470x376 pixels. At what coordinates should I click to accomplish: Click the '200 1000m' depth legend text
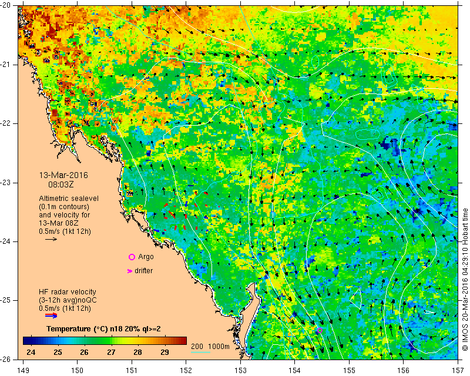(x=210, y=347)
